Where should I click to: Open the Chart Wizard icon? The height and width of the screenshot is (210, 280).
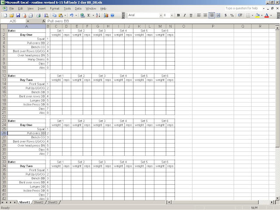tap(106, 15)
